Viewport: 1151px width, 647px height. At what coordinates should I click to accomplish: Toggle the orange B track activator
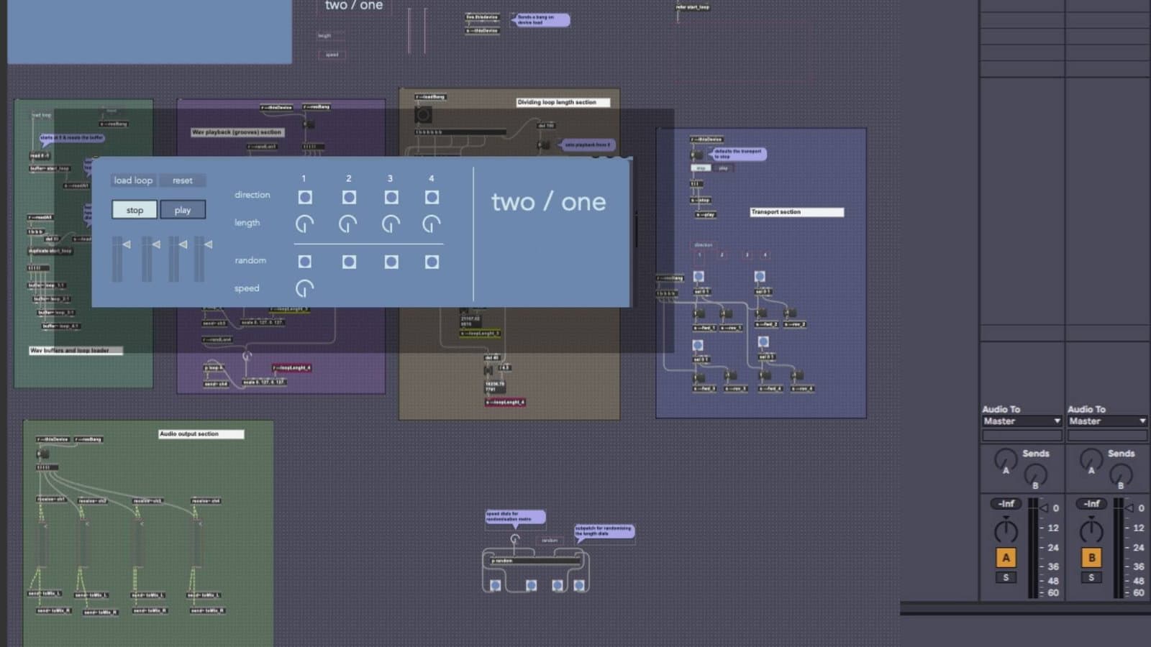point(1091,558)
